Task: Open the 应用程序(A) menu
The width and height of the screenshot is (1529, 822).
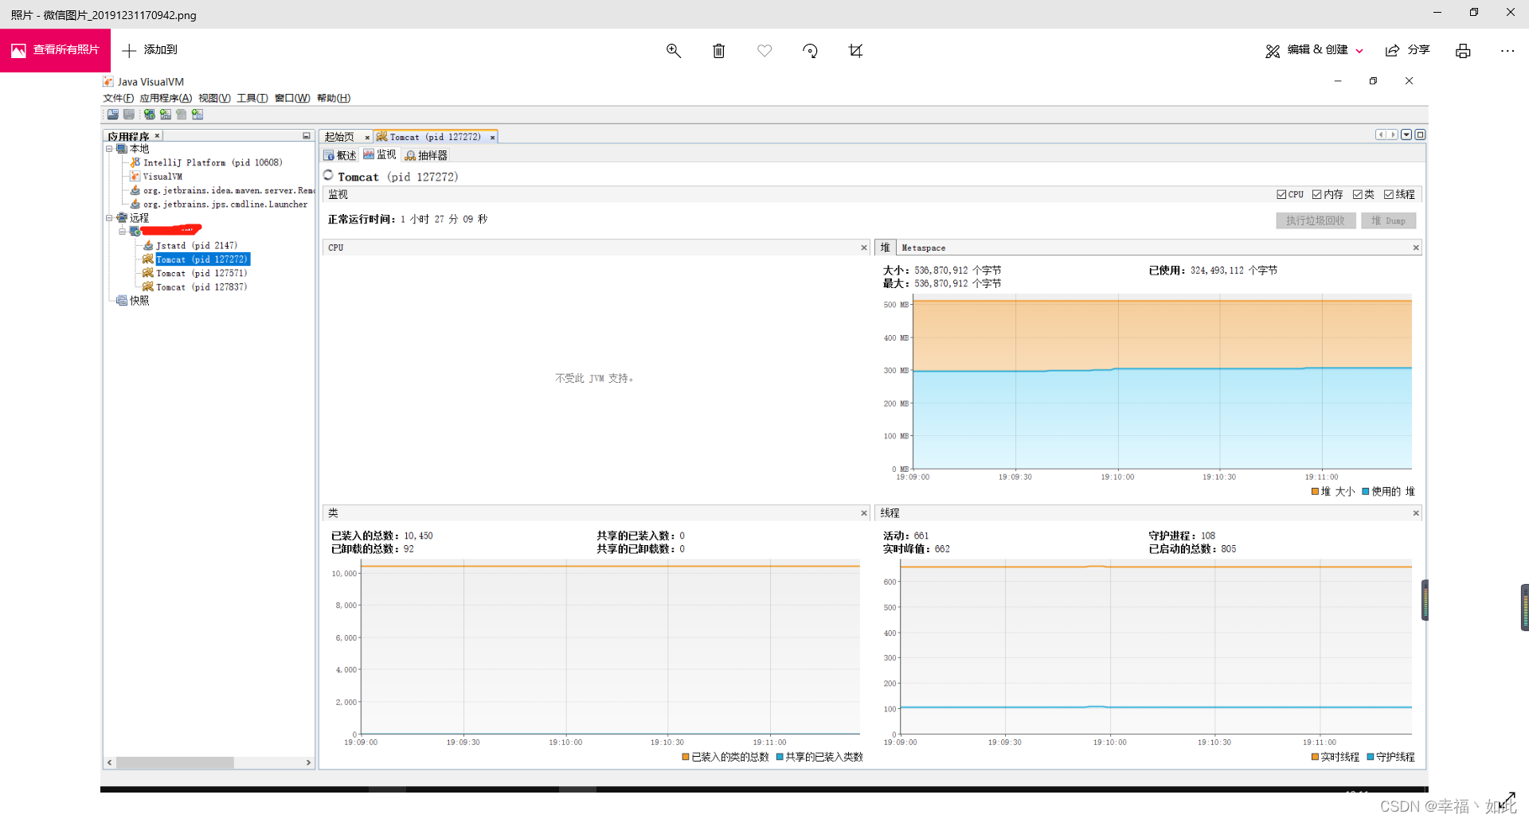Action: click(x=166, y=98)
